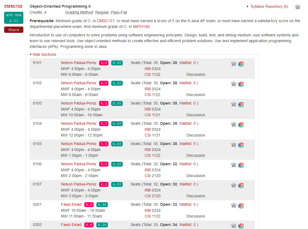Open books icon for section 0105

click(241, 145)
